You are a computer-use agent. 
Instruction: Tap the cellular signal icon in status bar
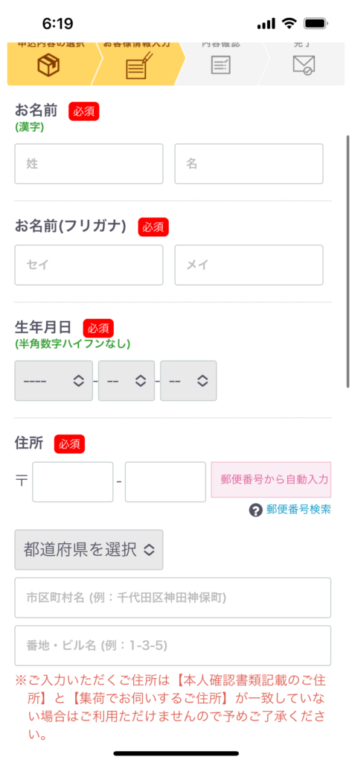tap(266, 24)
